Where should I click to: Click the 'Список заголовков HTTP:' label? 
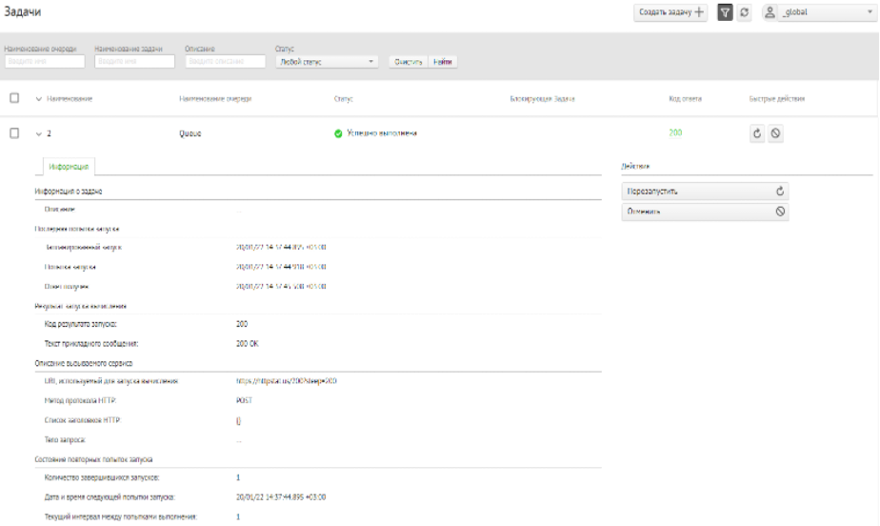tap(83, 420)
